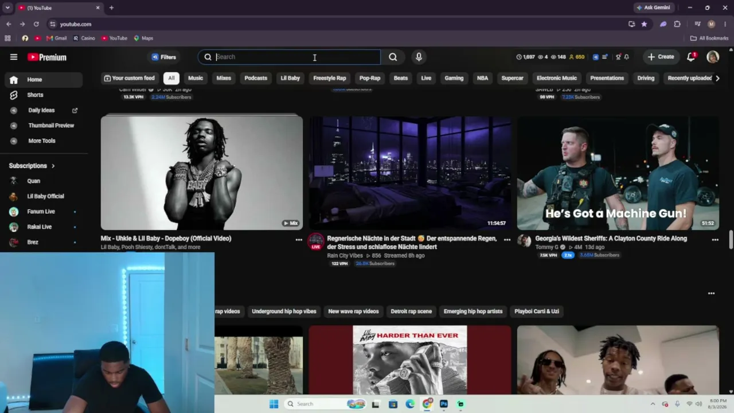Reload the page with the refresh icon
Image resolution: width=734 pixels, height=413 pixels.
click(x=36, y=24)
